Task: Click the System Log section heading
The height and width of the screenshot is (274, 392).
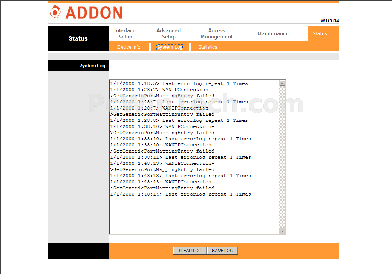Action: [92, 66]
